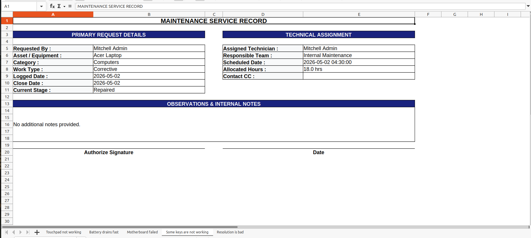This screenshot has width=531, height=238.
Task: Click the horizontal scrollbar thumb
Action: click(120, 227)
